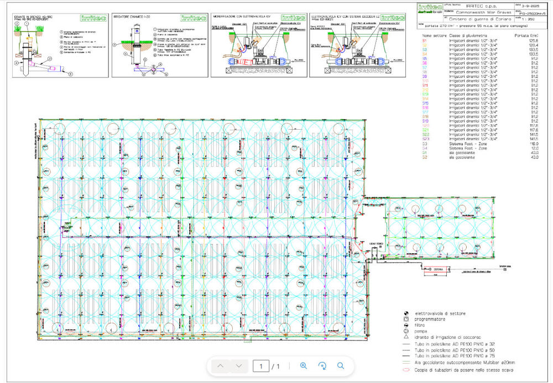Click the "programmatore" legend entry
553x383 pixels.
click(430, 320)
